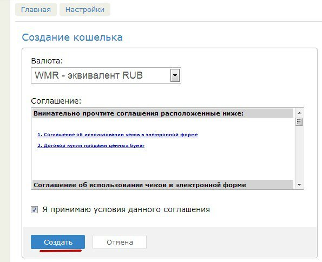Viewport: 322px width, 262px height.
Task: Toggle Я принимаю условия данного соглашения checkbox
Action: tap(34, 210)
